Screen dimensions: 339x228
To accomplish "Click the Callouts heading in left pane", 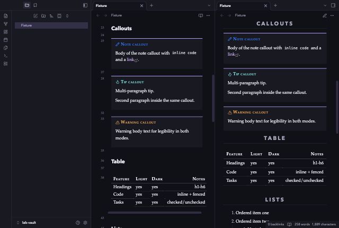I will tap(121, 28).
